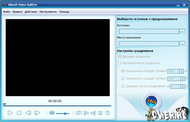Viewport: 190px width, 122px height.
Task: Click the volume slider handle
Action: 65,114
